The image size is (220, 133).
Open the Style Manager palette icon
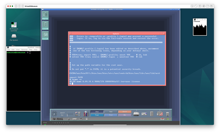point(78,114)
